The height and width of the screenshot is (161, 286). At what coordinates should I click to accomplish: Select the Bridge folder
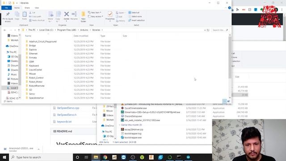click(x=32, y=46)
